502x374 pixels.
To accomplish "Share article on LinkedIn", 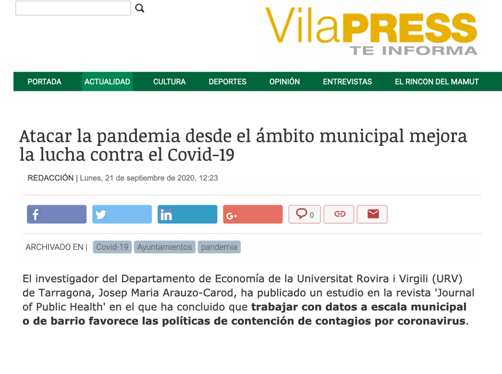I will click(x=187, y=214).
